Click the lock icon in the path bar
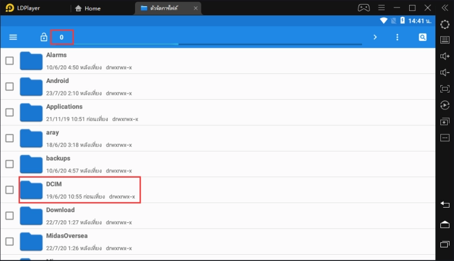The image size is (454, 261). pyautogui.click(x=44, y=37)
